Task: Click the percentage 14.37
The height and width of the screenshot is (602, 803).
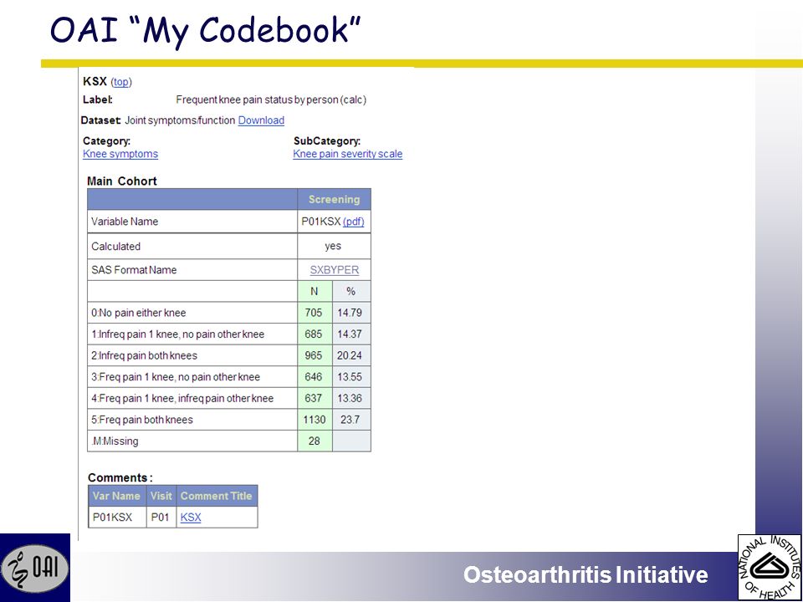Action: click(350, 334)
